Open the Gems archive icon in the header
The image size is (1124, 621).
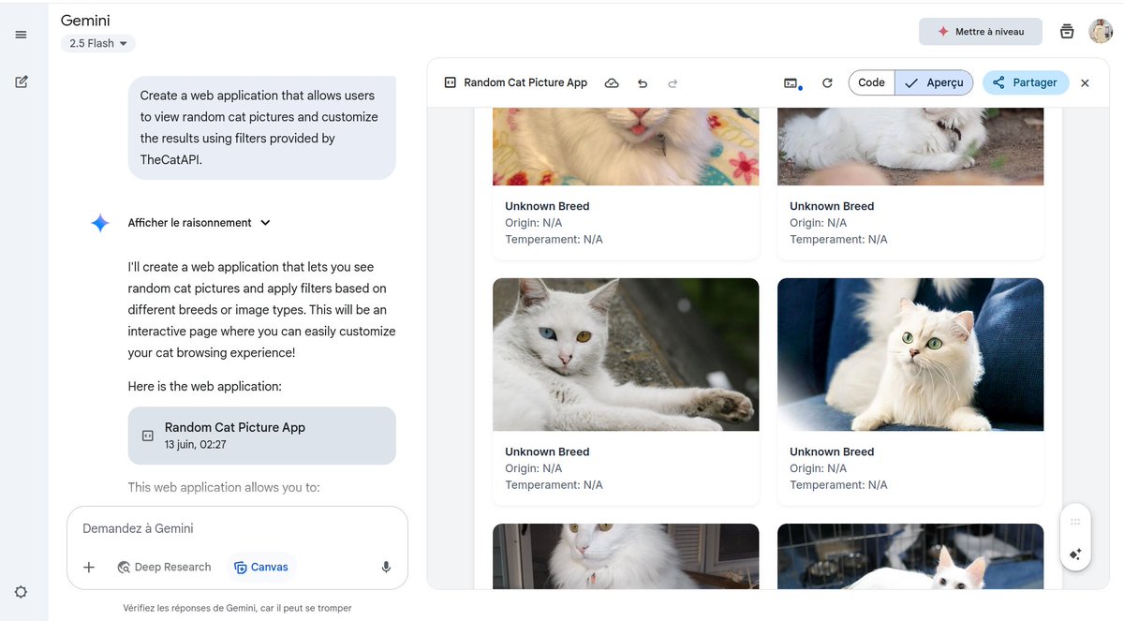point(1067,31)
